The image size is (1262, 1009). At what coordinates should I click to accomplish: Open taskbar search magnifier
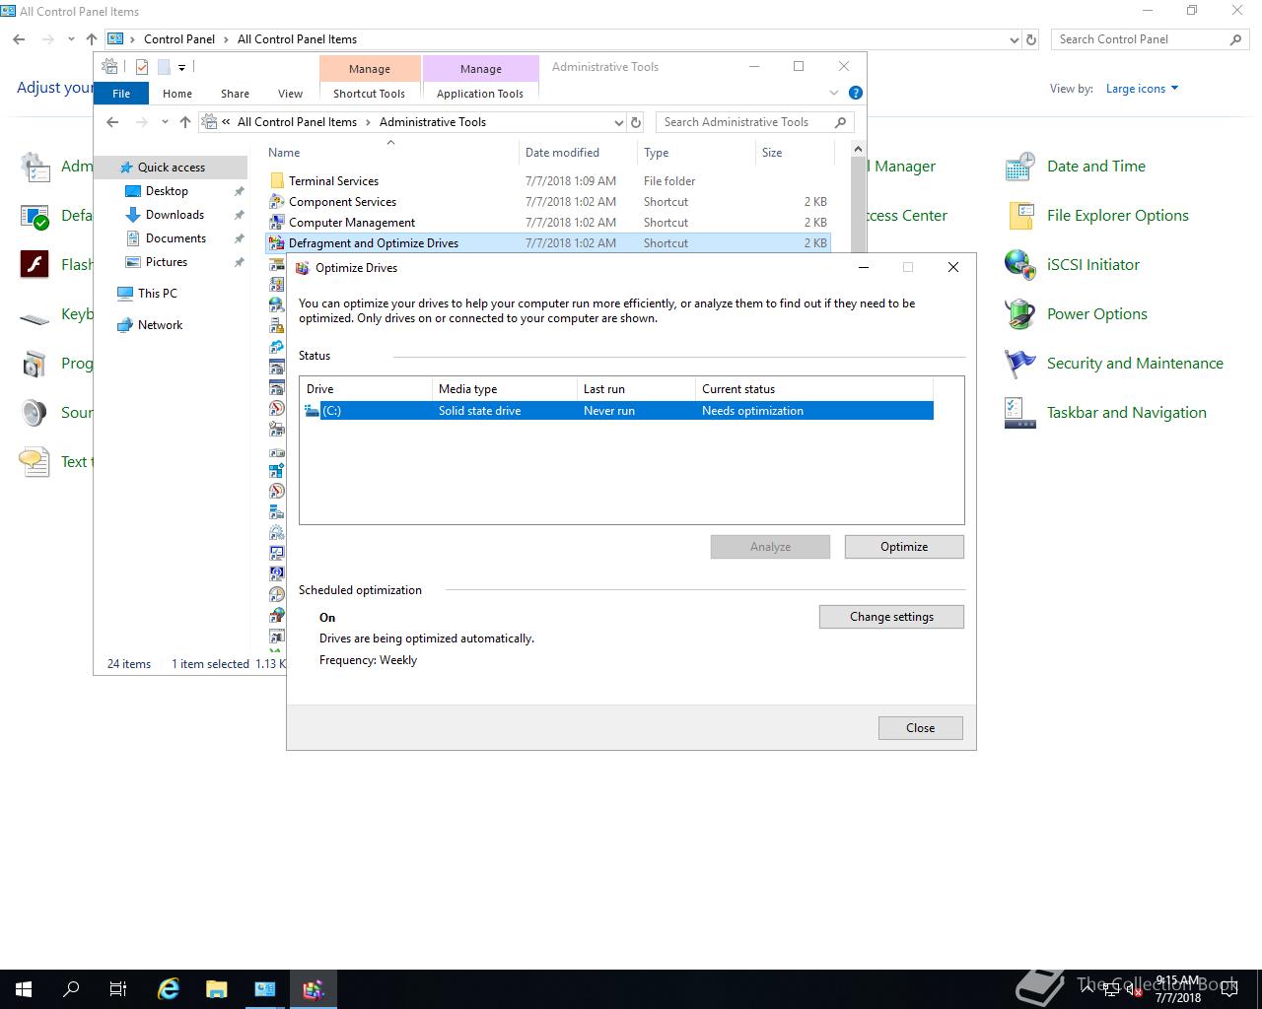click(71, 989)
